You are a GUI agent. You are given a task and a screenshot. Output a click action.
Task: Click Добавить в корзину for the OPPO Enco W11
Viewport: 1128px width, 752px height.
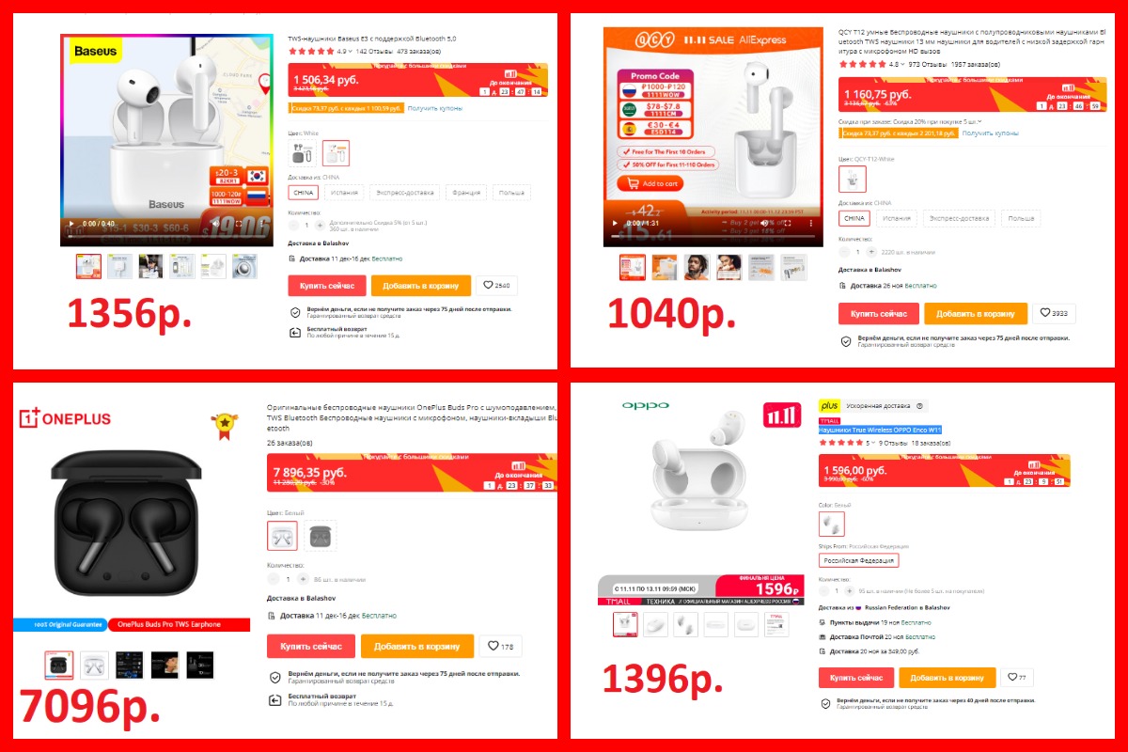click(x=947, y=678)
